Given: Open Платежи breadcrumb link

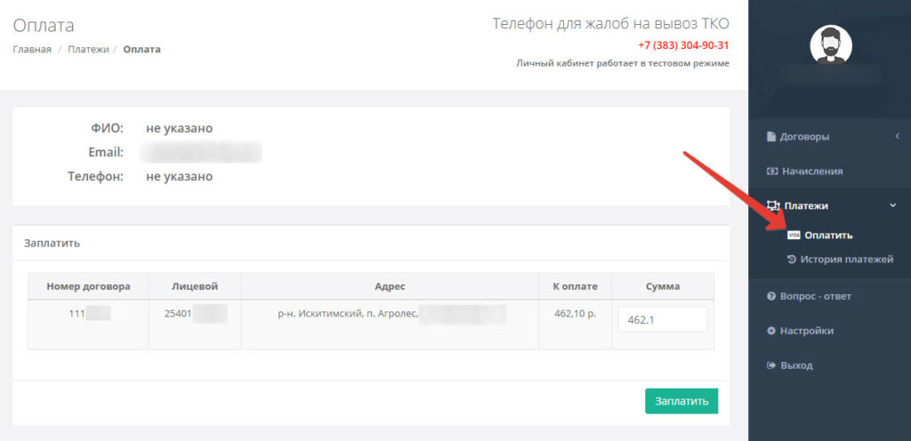Looking at the screenshot, I should 88,50.
